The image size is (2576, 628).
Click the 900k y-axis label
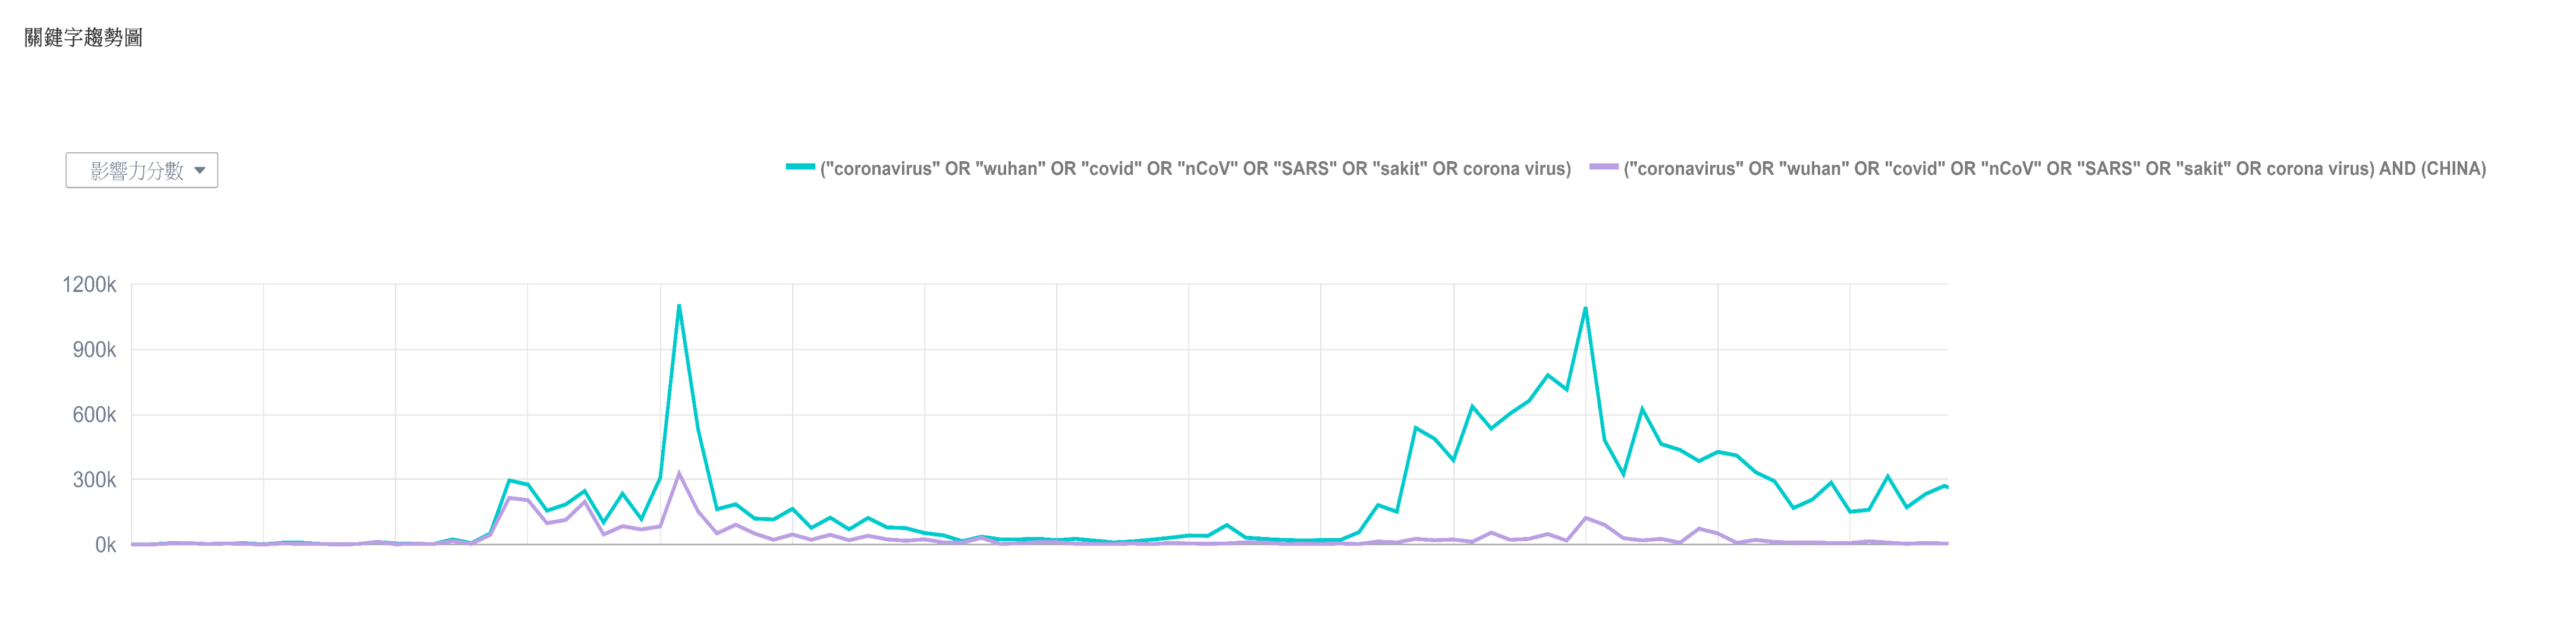click(94, 350)
